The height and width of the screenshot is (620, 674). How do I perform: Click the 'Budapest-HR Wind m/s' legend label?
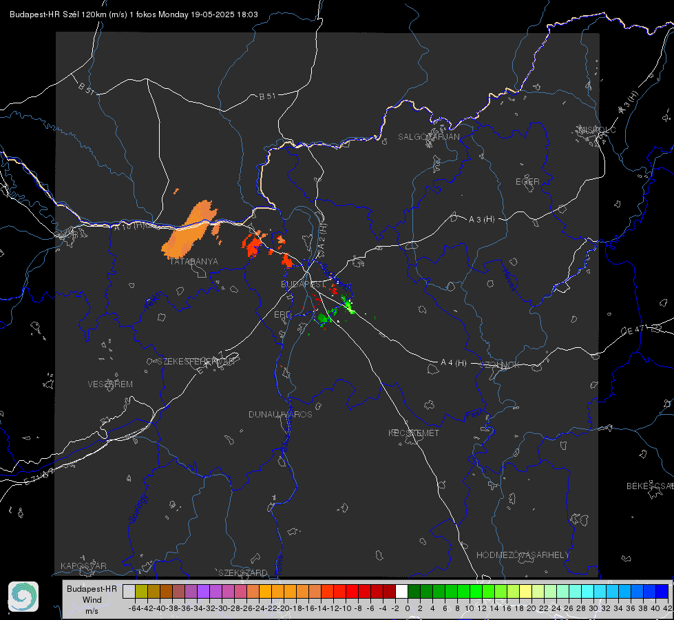(x=92, y=599)
